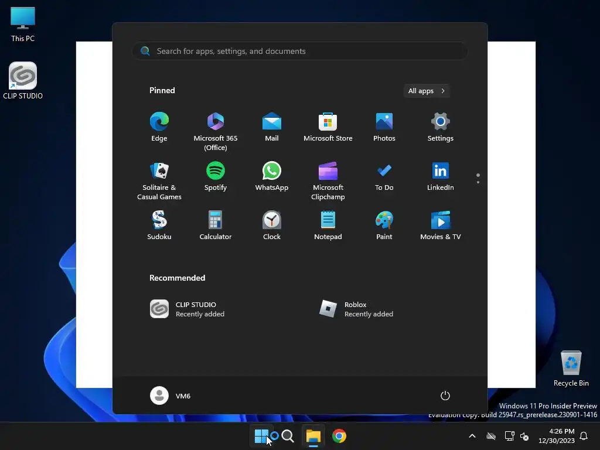
Task: Open the network status tray icon
Action: (509, 436)
